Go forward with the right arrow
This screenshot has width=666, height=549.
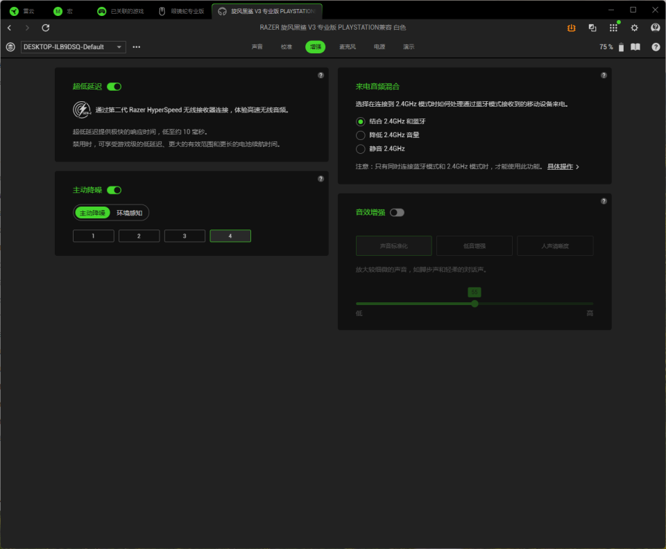pos(27,28)
